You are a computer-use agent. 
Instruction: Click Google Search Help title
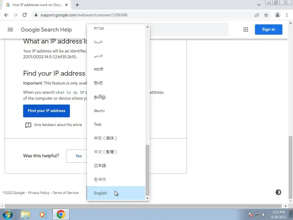(46, 30)
